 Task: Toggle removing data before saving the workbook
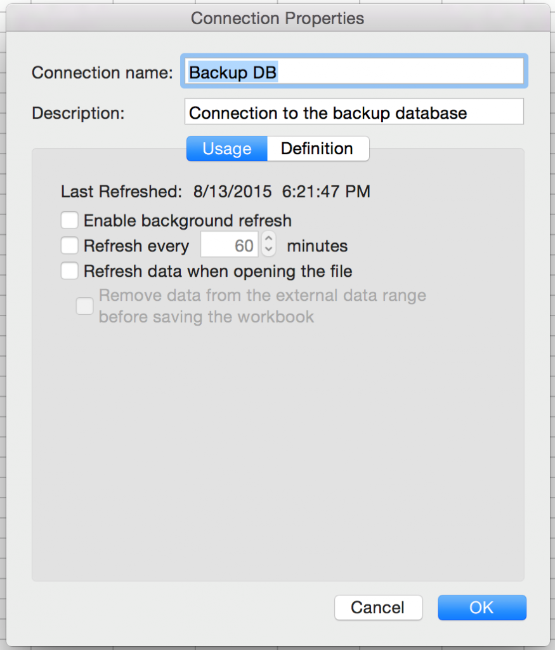tap(84, 306)
